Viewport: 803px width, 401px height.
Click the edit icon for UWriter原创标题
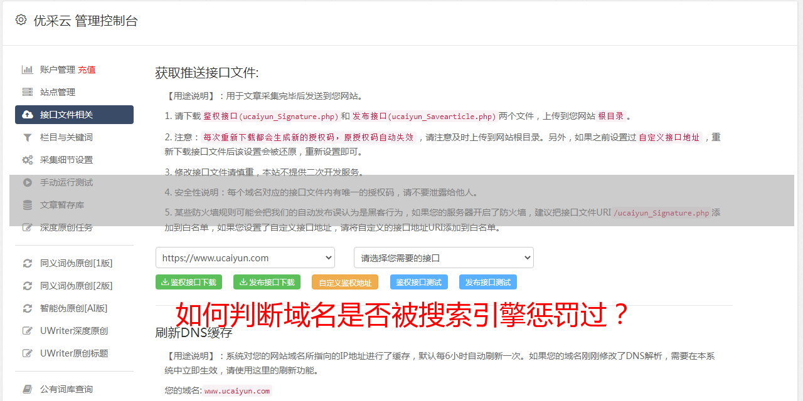click(28, 353)
